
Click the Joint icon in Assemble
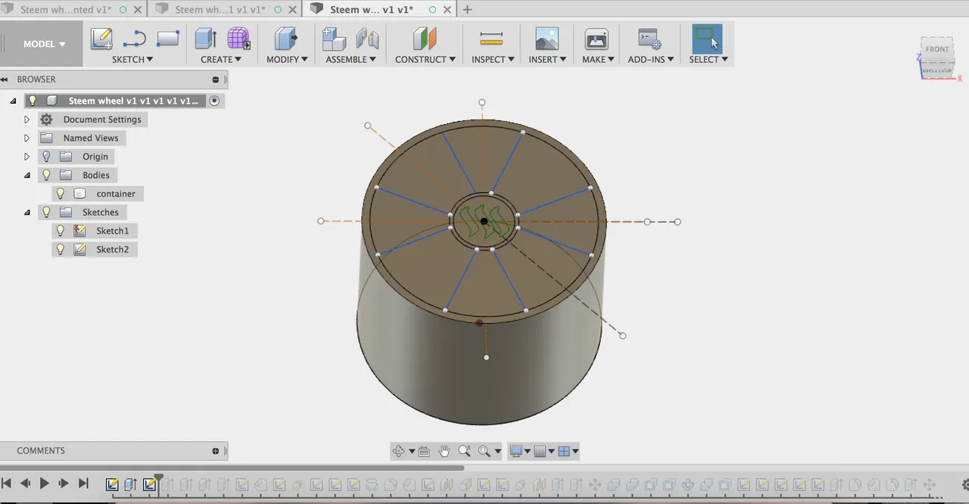(x=367, y=39)
